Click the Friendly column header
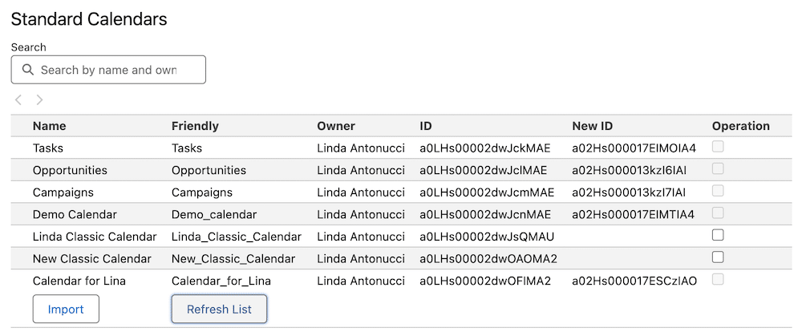 (x=195, y=126)
